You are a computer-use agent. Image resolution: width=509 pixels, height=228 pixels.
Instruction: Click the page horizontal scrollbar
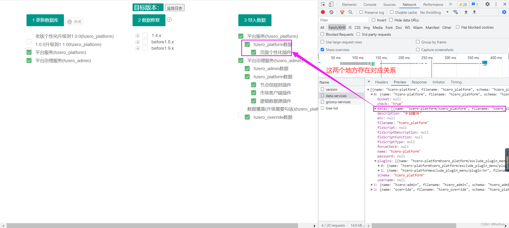tap(152, 226)
